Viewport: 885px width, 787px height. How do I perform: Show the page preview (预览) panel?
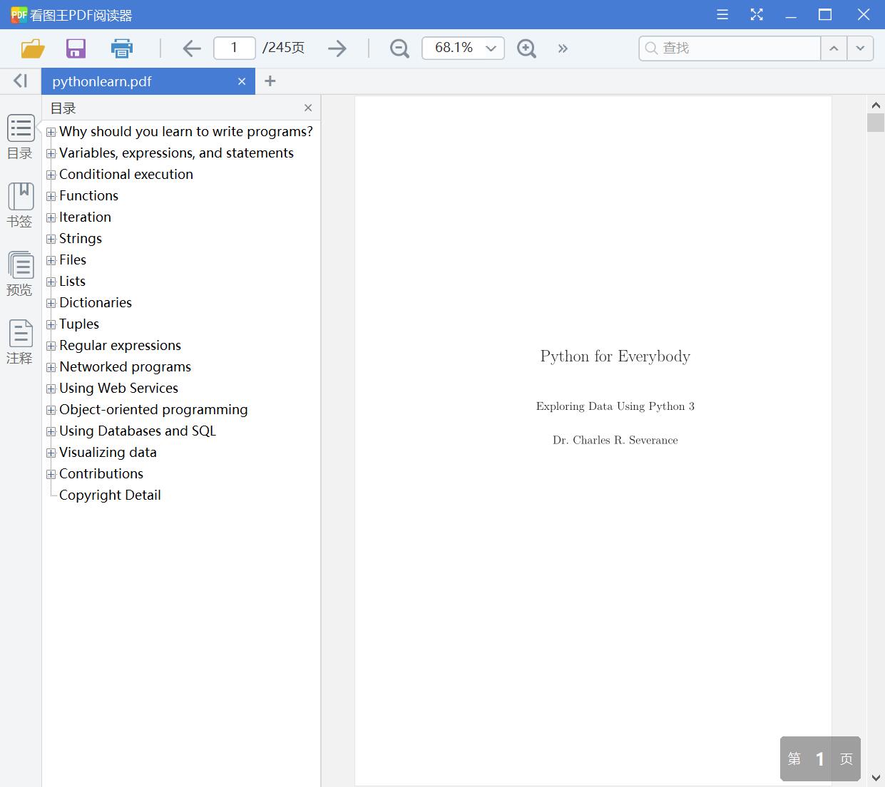click(x=20, y=274)
